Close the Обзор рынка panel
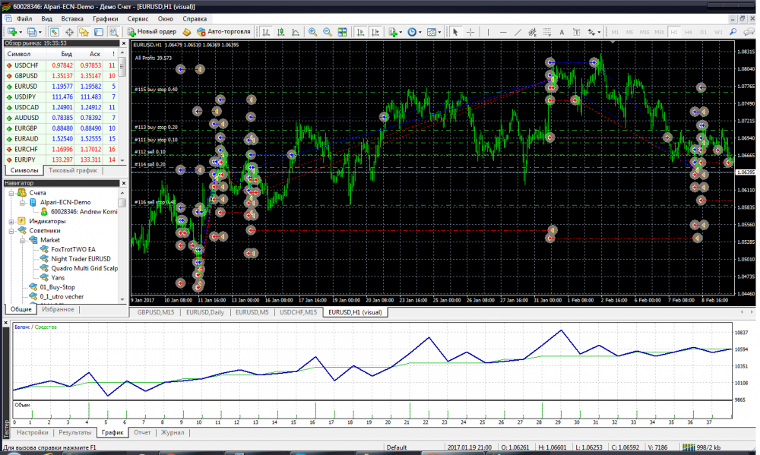The height and width of the screenshot is (455, 760). coord(123,43)
